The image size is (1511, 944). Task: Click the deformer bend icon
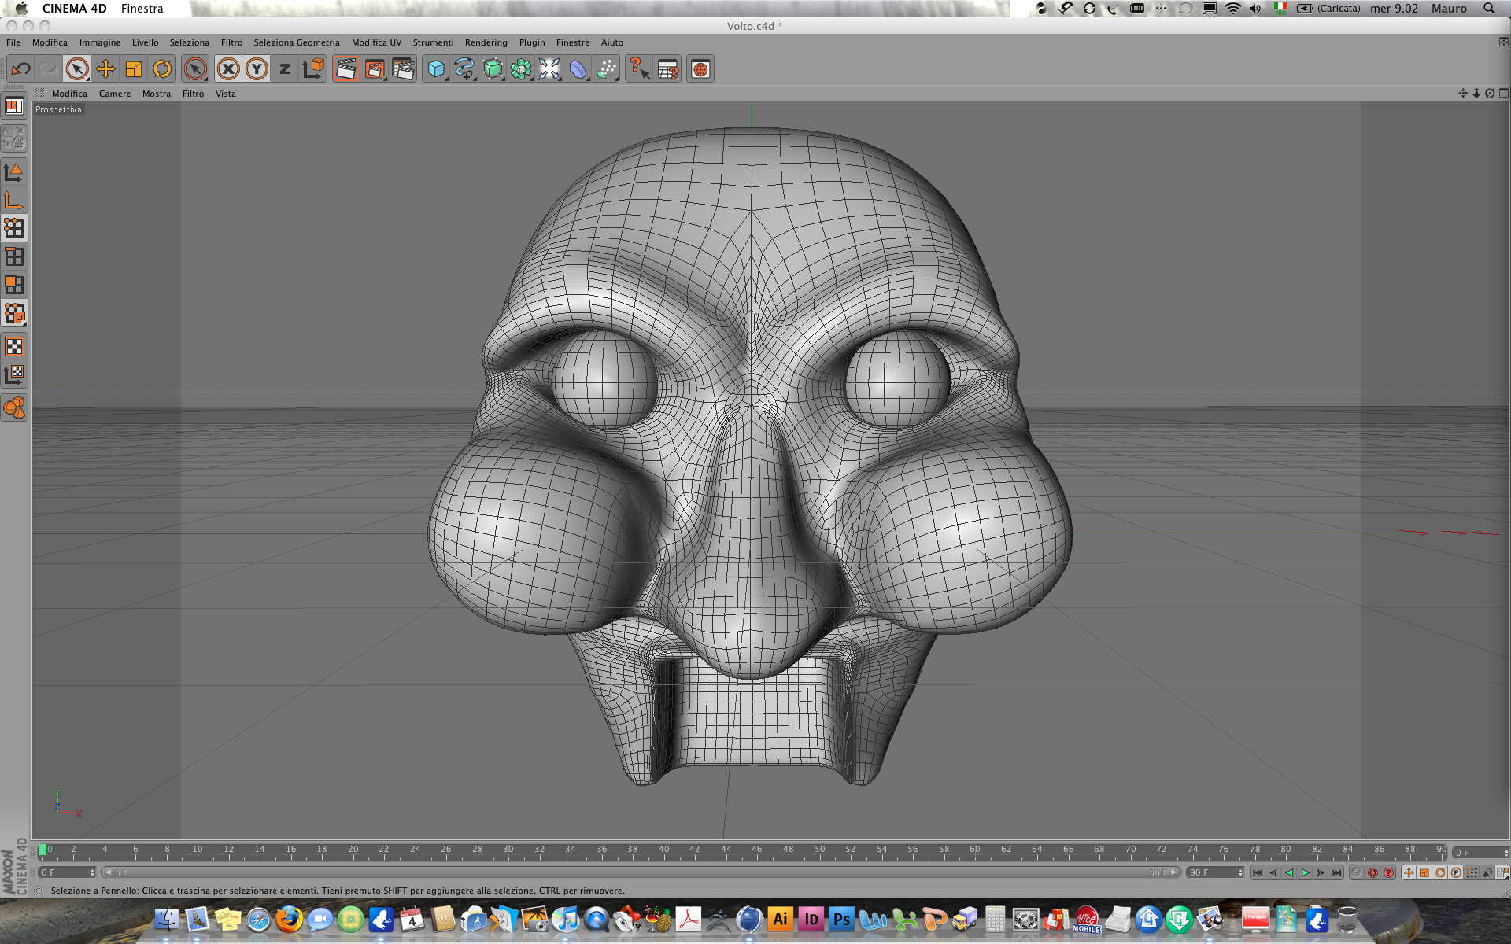578,69
